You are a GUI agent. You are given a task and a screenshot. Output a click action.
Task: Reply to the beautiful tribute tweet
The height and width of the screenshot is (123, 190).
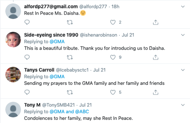(27, 57)
